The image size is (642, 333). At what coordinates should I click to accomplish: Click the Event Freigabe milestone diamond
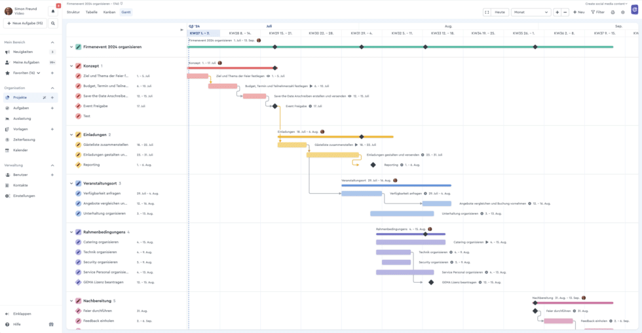coord(275,106)
